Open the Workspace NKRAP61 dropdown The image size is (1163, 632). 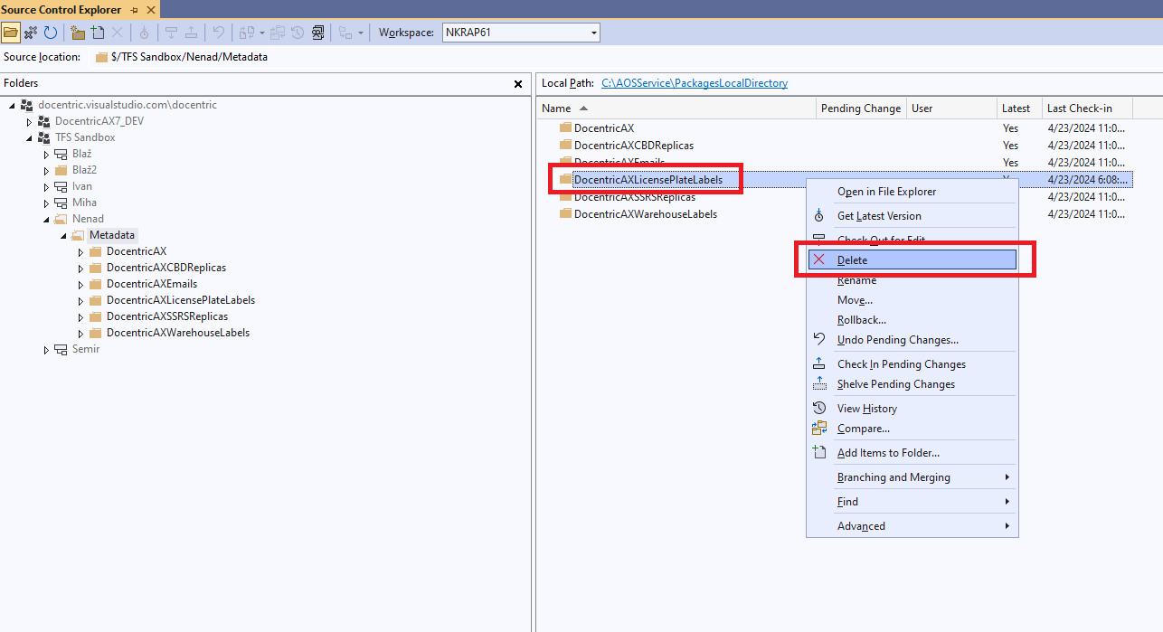tap(594, 33)
